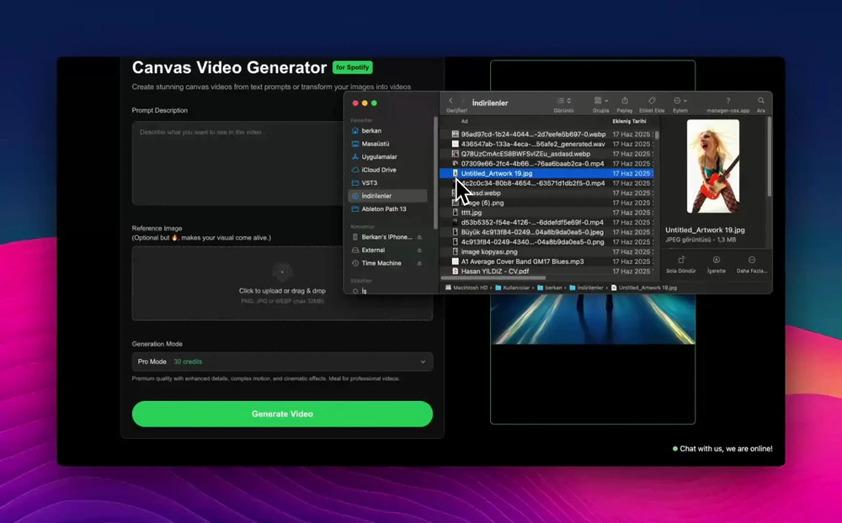Image resolution: width=842 pixels, height=523 pixels.
Task: Select İndirilenler in the sidebar
Action: click(x=386, y=195)
